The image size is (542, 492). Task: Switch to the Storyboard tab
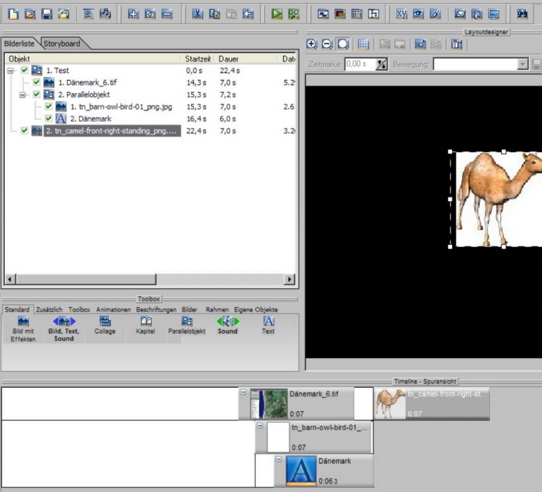coord(62,43)
